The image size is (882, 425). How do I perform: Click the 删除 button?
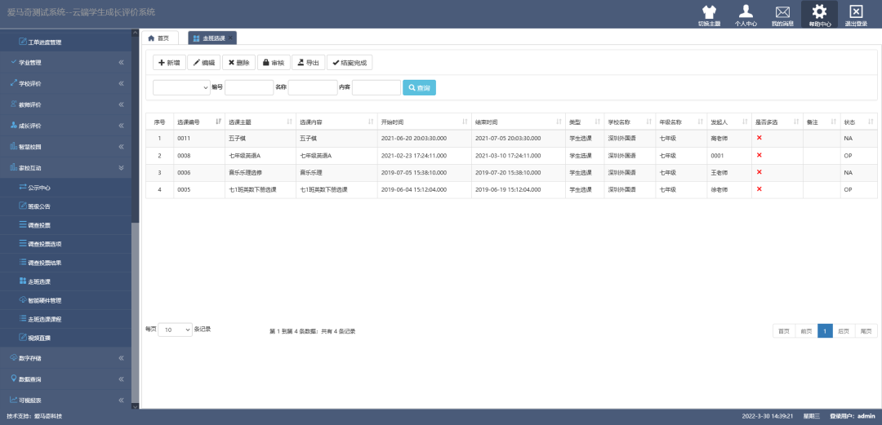tap(239, 62)
